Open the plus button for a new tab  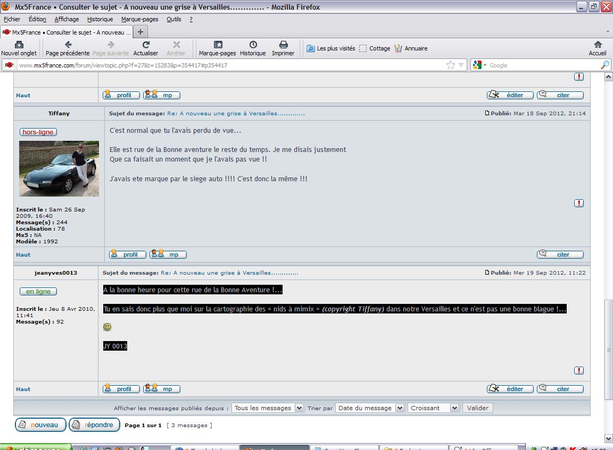(x=140, y=32)
